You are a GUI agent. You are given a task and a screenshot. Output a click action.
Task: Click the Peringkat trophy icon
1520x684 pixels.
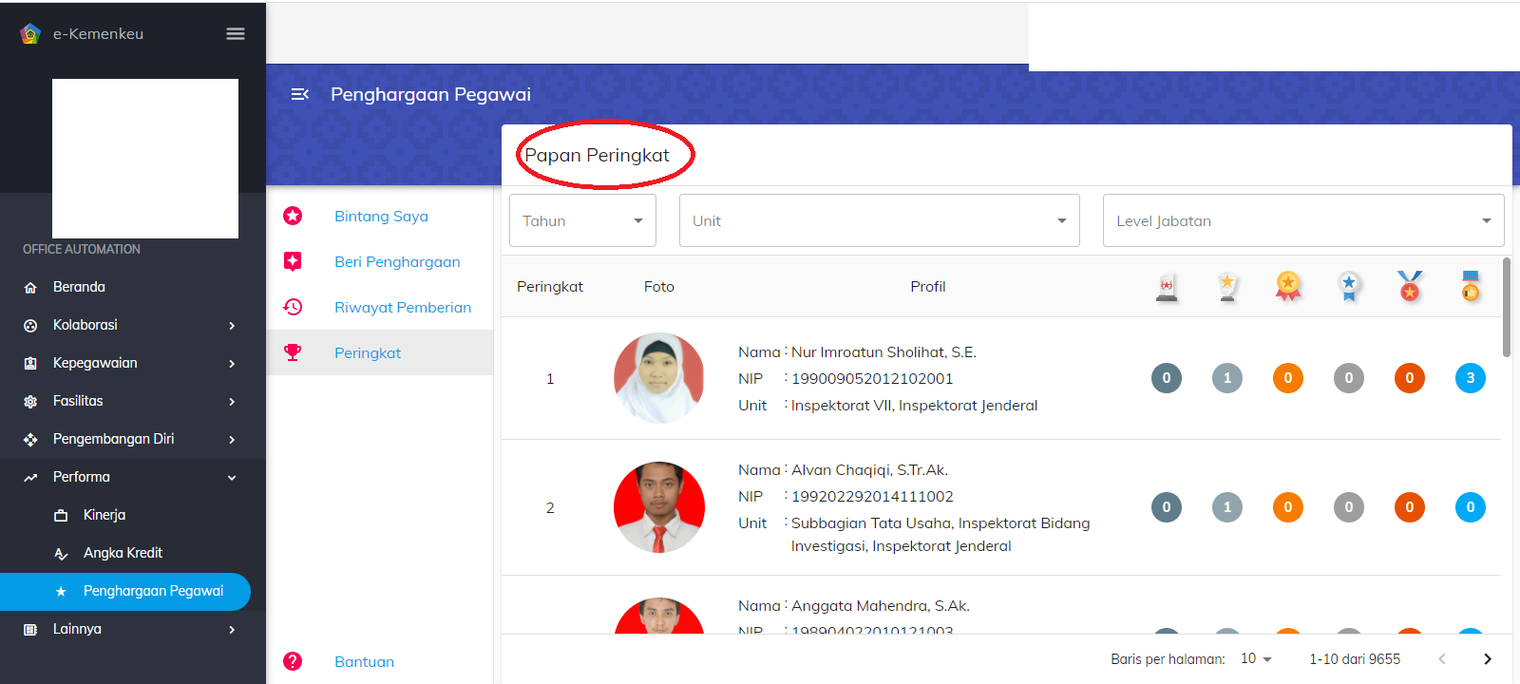pyautogui.click(x=293, y=352)
